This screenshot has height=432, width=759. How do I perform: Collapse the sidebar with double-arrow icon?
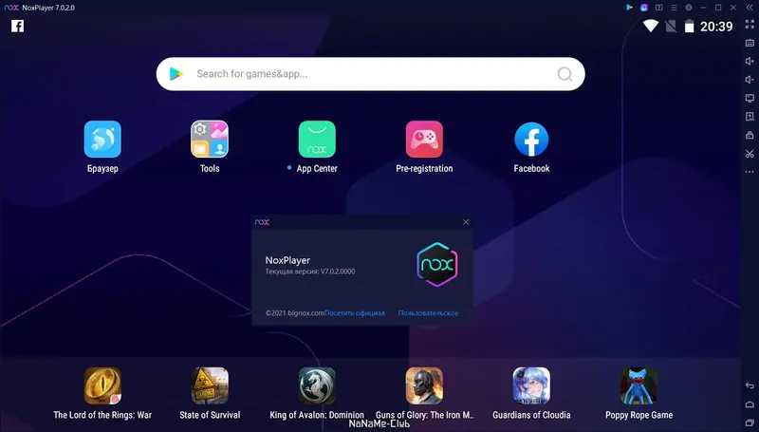749,8
